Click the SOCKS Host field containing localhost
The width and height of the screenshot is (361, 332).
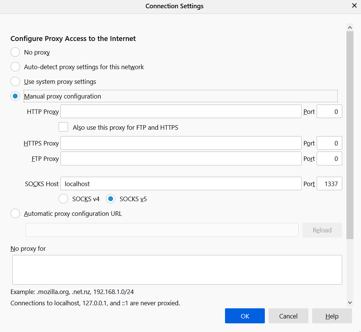[181, 184]
